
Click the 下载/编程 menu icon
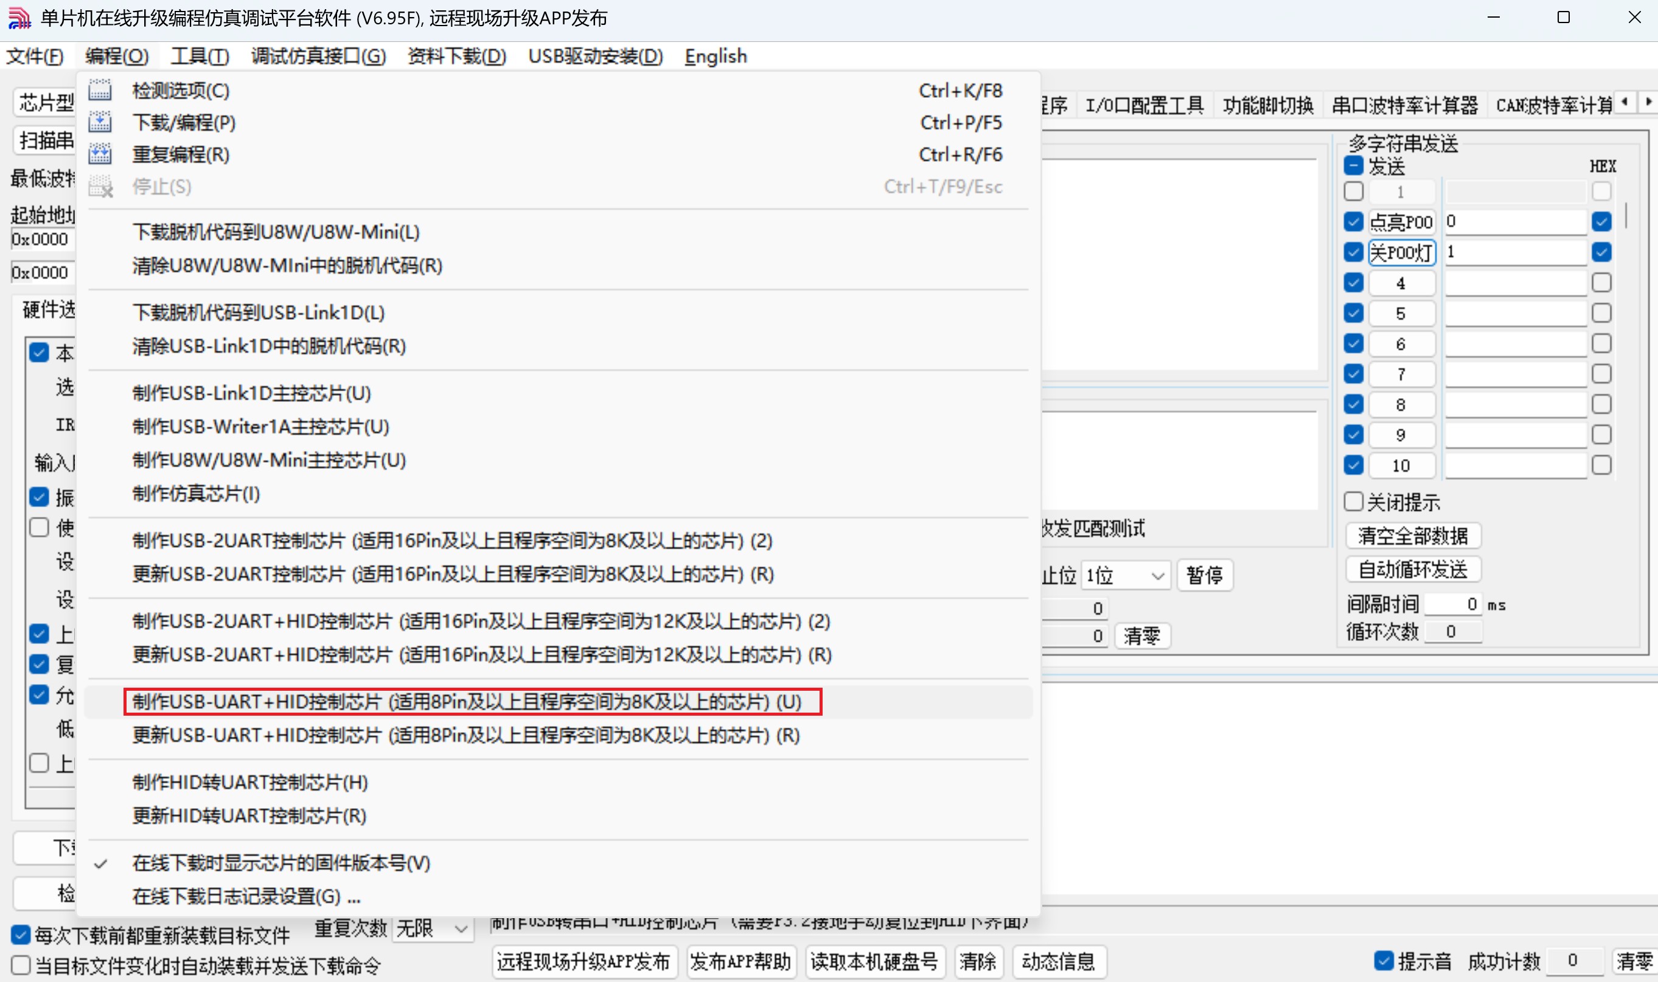100,122
